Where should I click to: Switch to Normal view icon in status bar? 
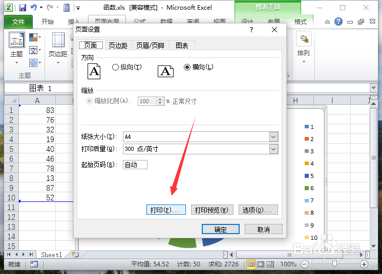pos(251,264)
